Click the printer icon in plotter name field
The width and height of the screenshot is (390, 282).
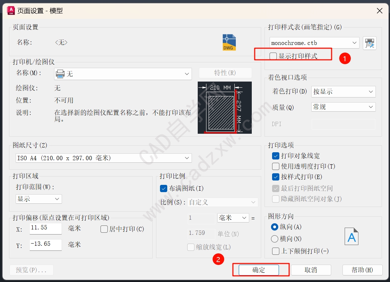point(60,74)
